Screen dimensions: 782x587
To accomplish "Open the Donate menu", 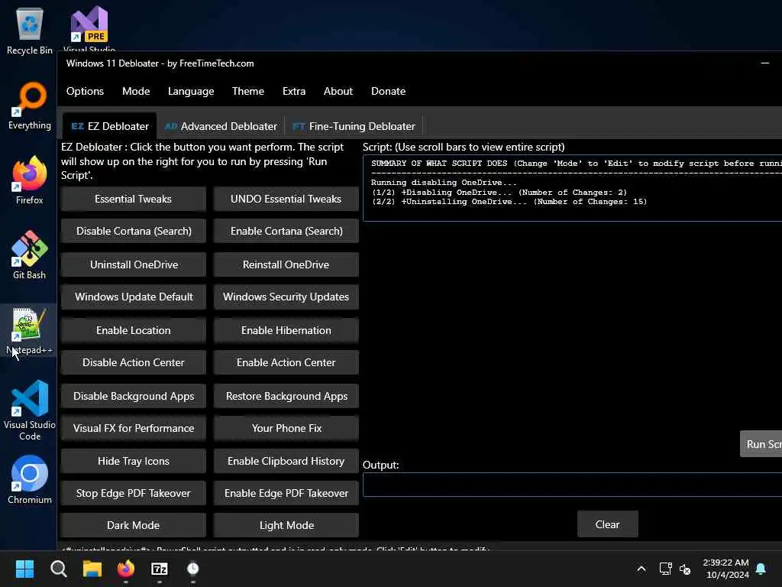I will (388, 92).
